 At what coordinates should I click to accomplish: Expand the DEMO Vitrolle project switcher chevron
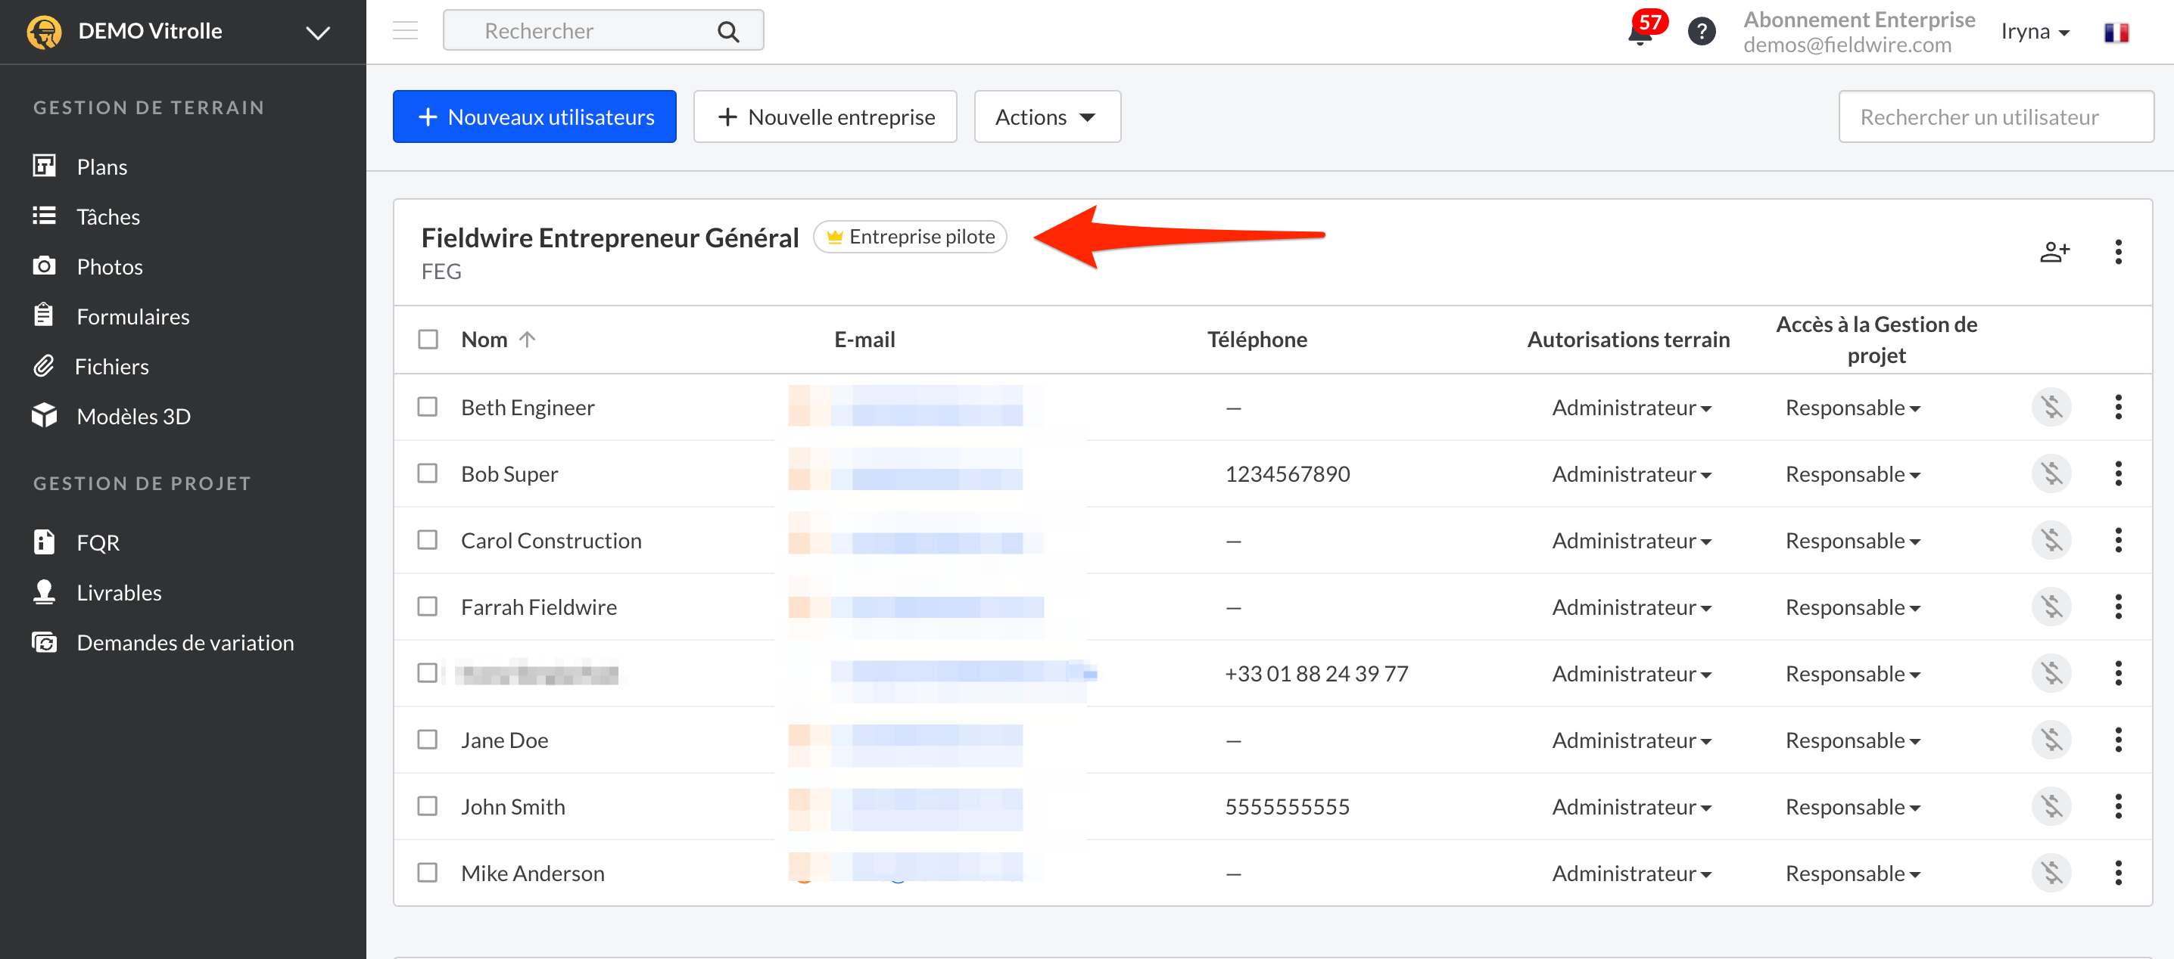tap(317, 33)
